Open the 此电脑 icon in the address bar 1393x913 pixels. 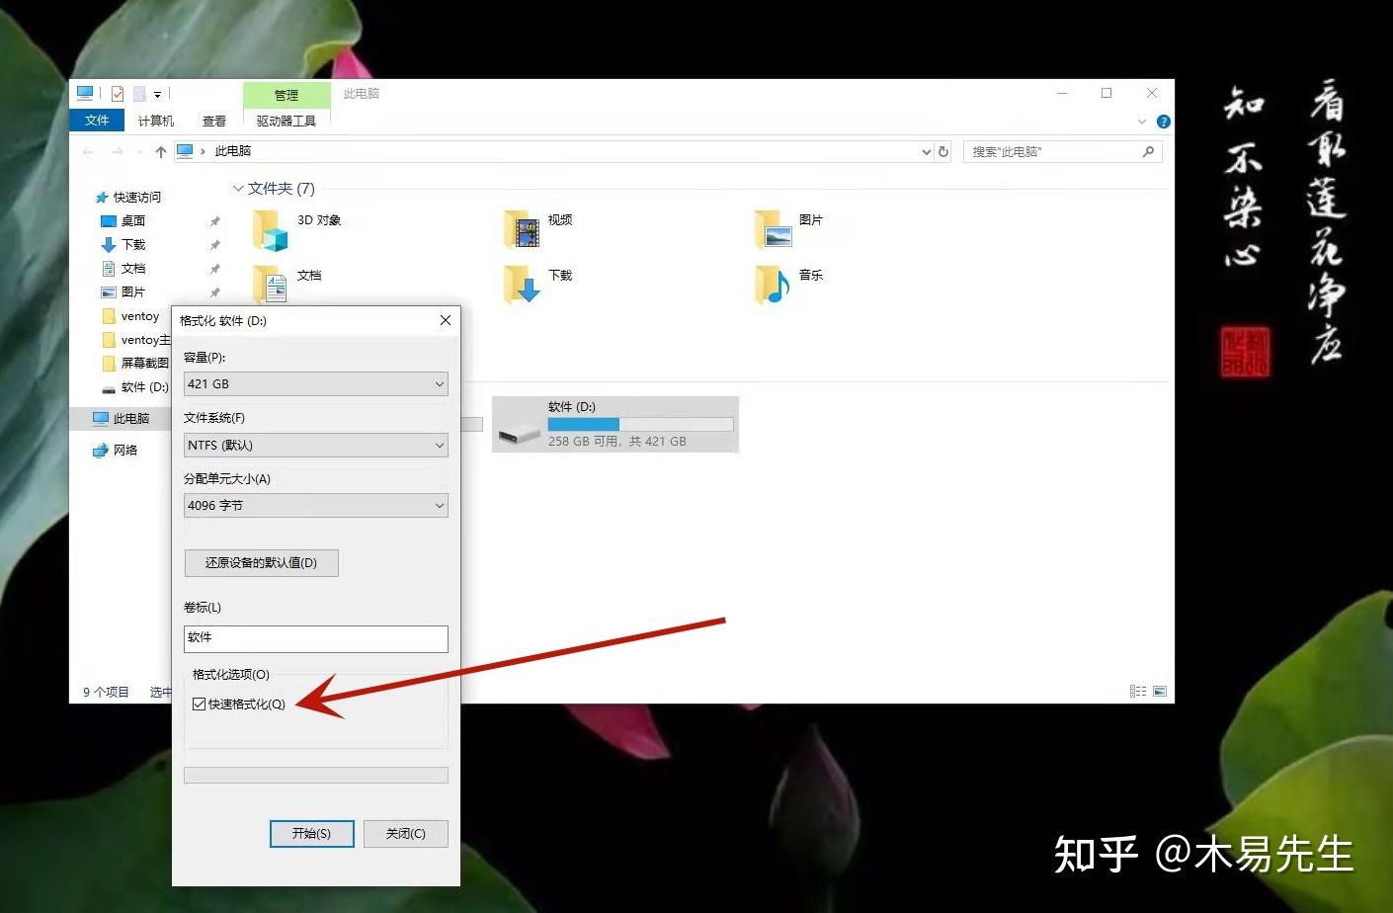[x=186, y=150]
